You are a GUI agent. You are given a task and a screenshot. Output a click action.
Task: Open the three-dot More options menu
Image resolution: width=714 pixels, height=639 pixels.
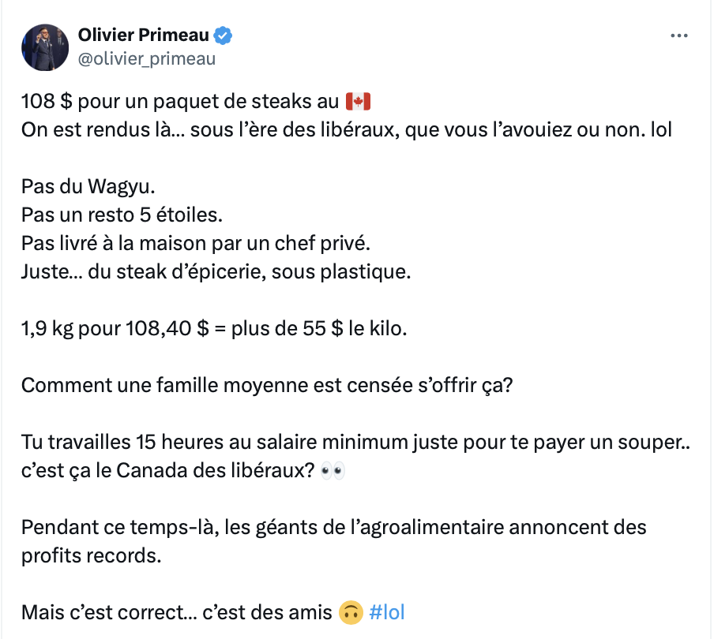(x=679, y=35)
